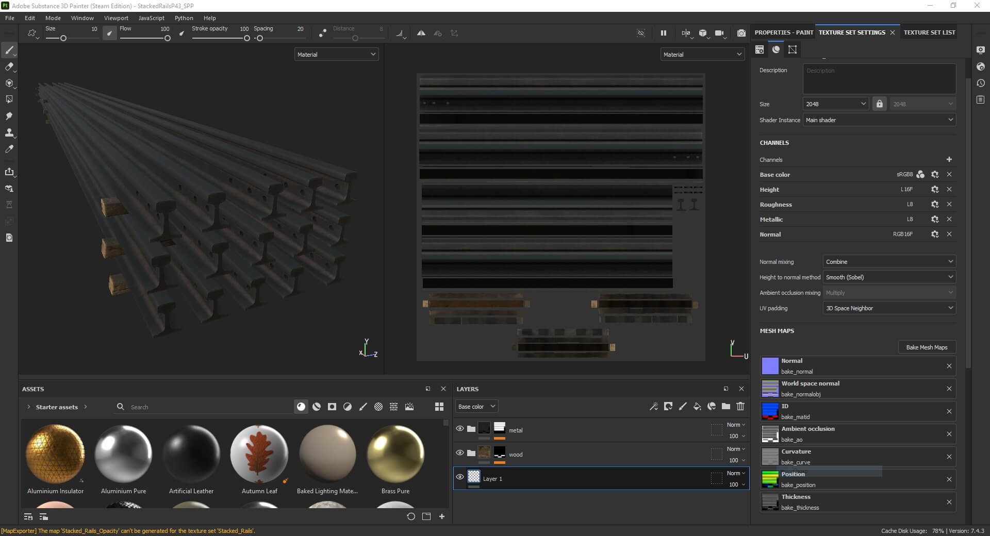Click the brush Size slider handle
Image resolution: width=990 pixels, height=536 pixels.
(x=63, y=38)
